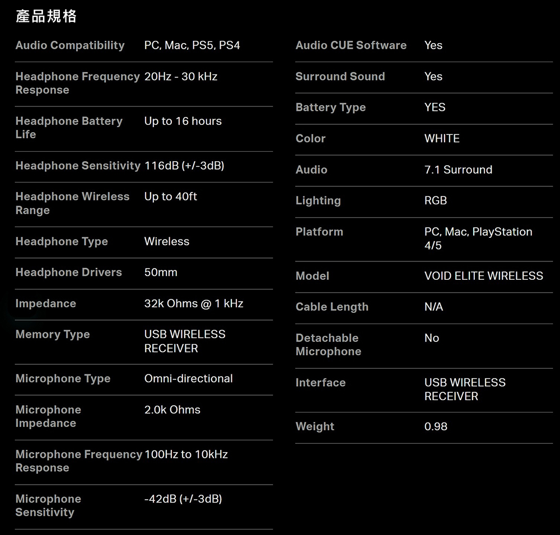Viewport: 560px width, 535px height.
Task: Click the '50mm' drivers value
Action: pyautogui.click(x=161, y=273)
